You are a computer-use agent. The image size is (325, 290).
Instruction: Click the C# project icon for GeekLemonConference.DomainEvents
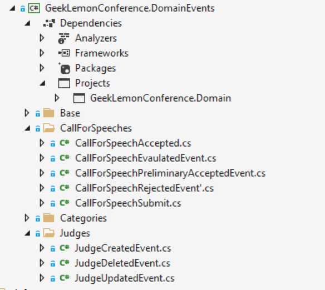point(34,8)
